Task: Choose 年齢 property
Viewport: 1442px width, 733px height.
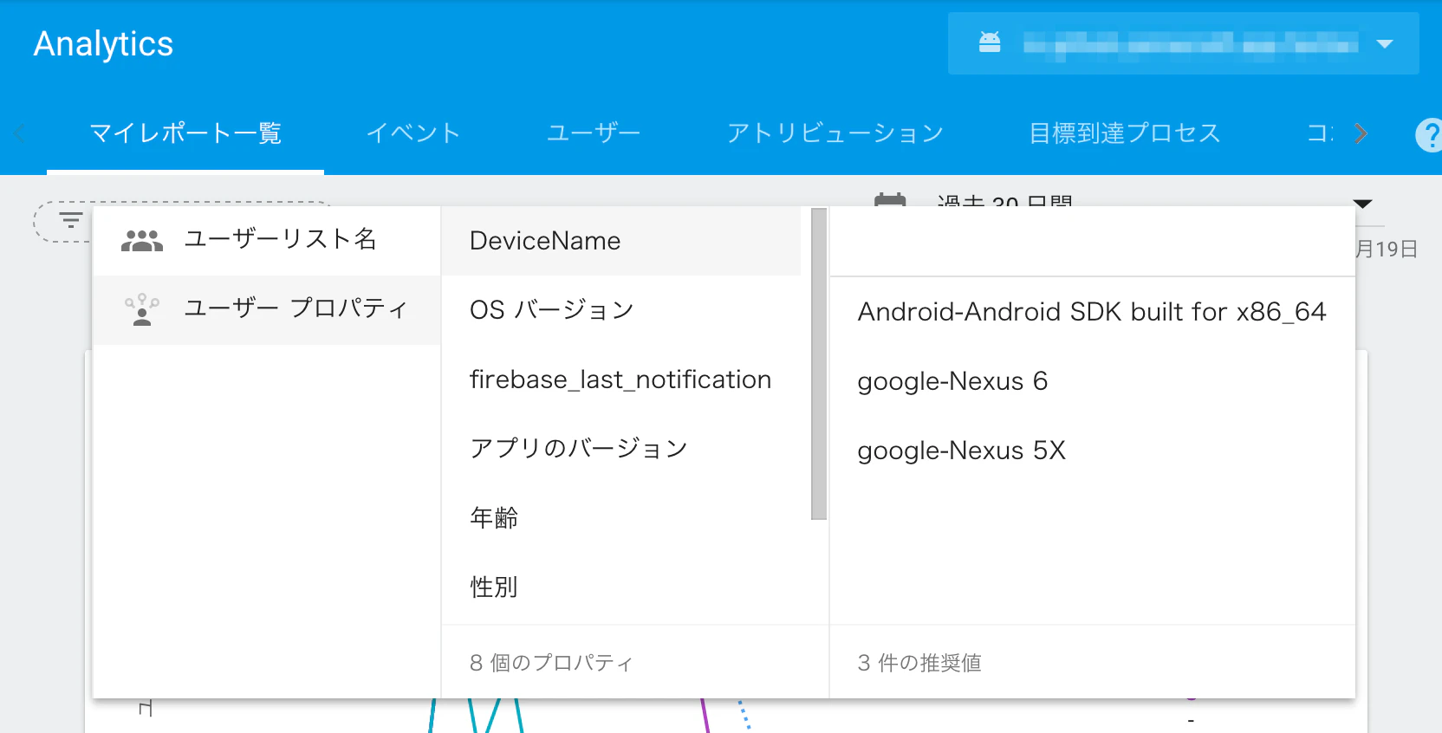Action: click(621, 518)
